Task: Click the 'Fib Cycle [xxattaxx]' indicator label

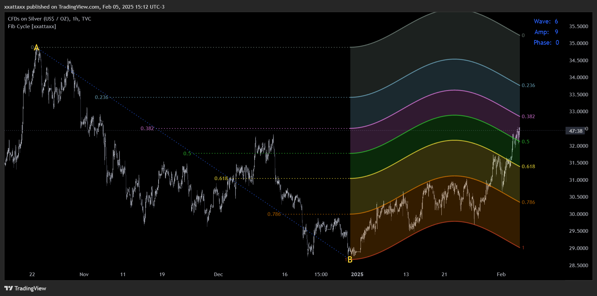Action: 32,26
